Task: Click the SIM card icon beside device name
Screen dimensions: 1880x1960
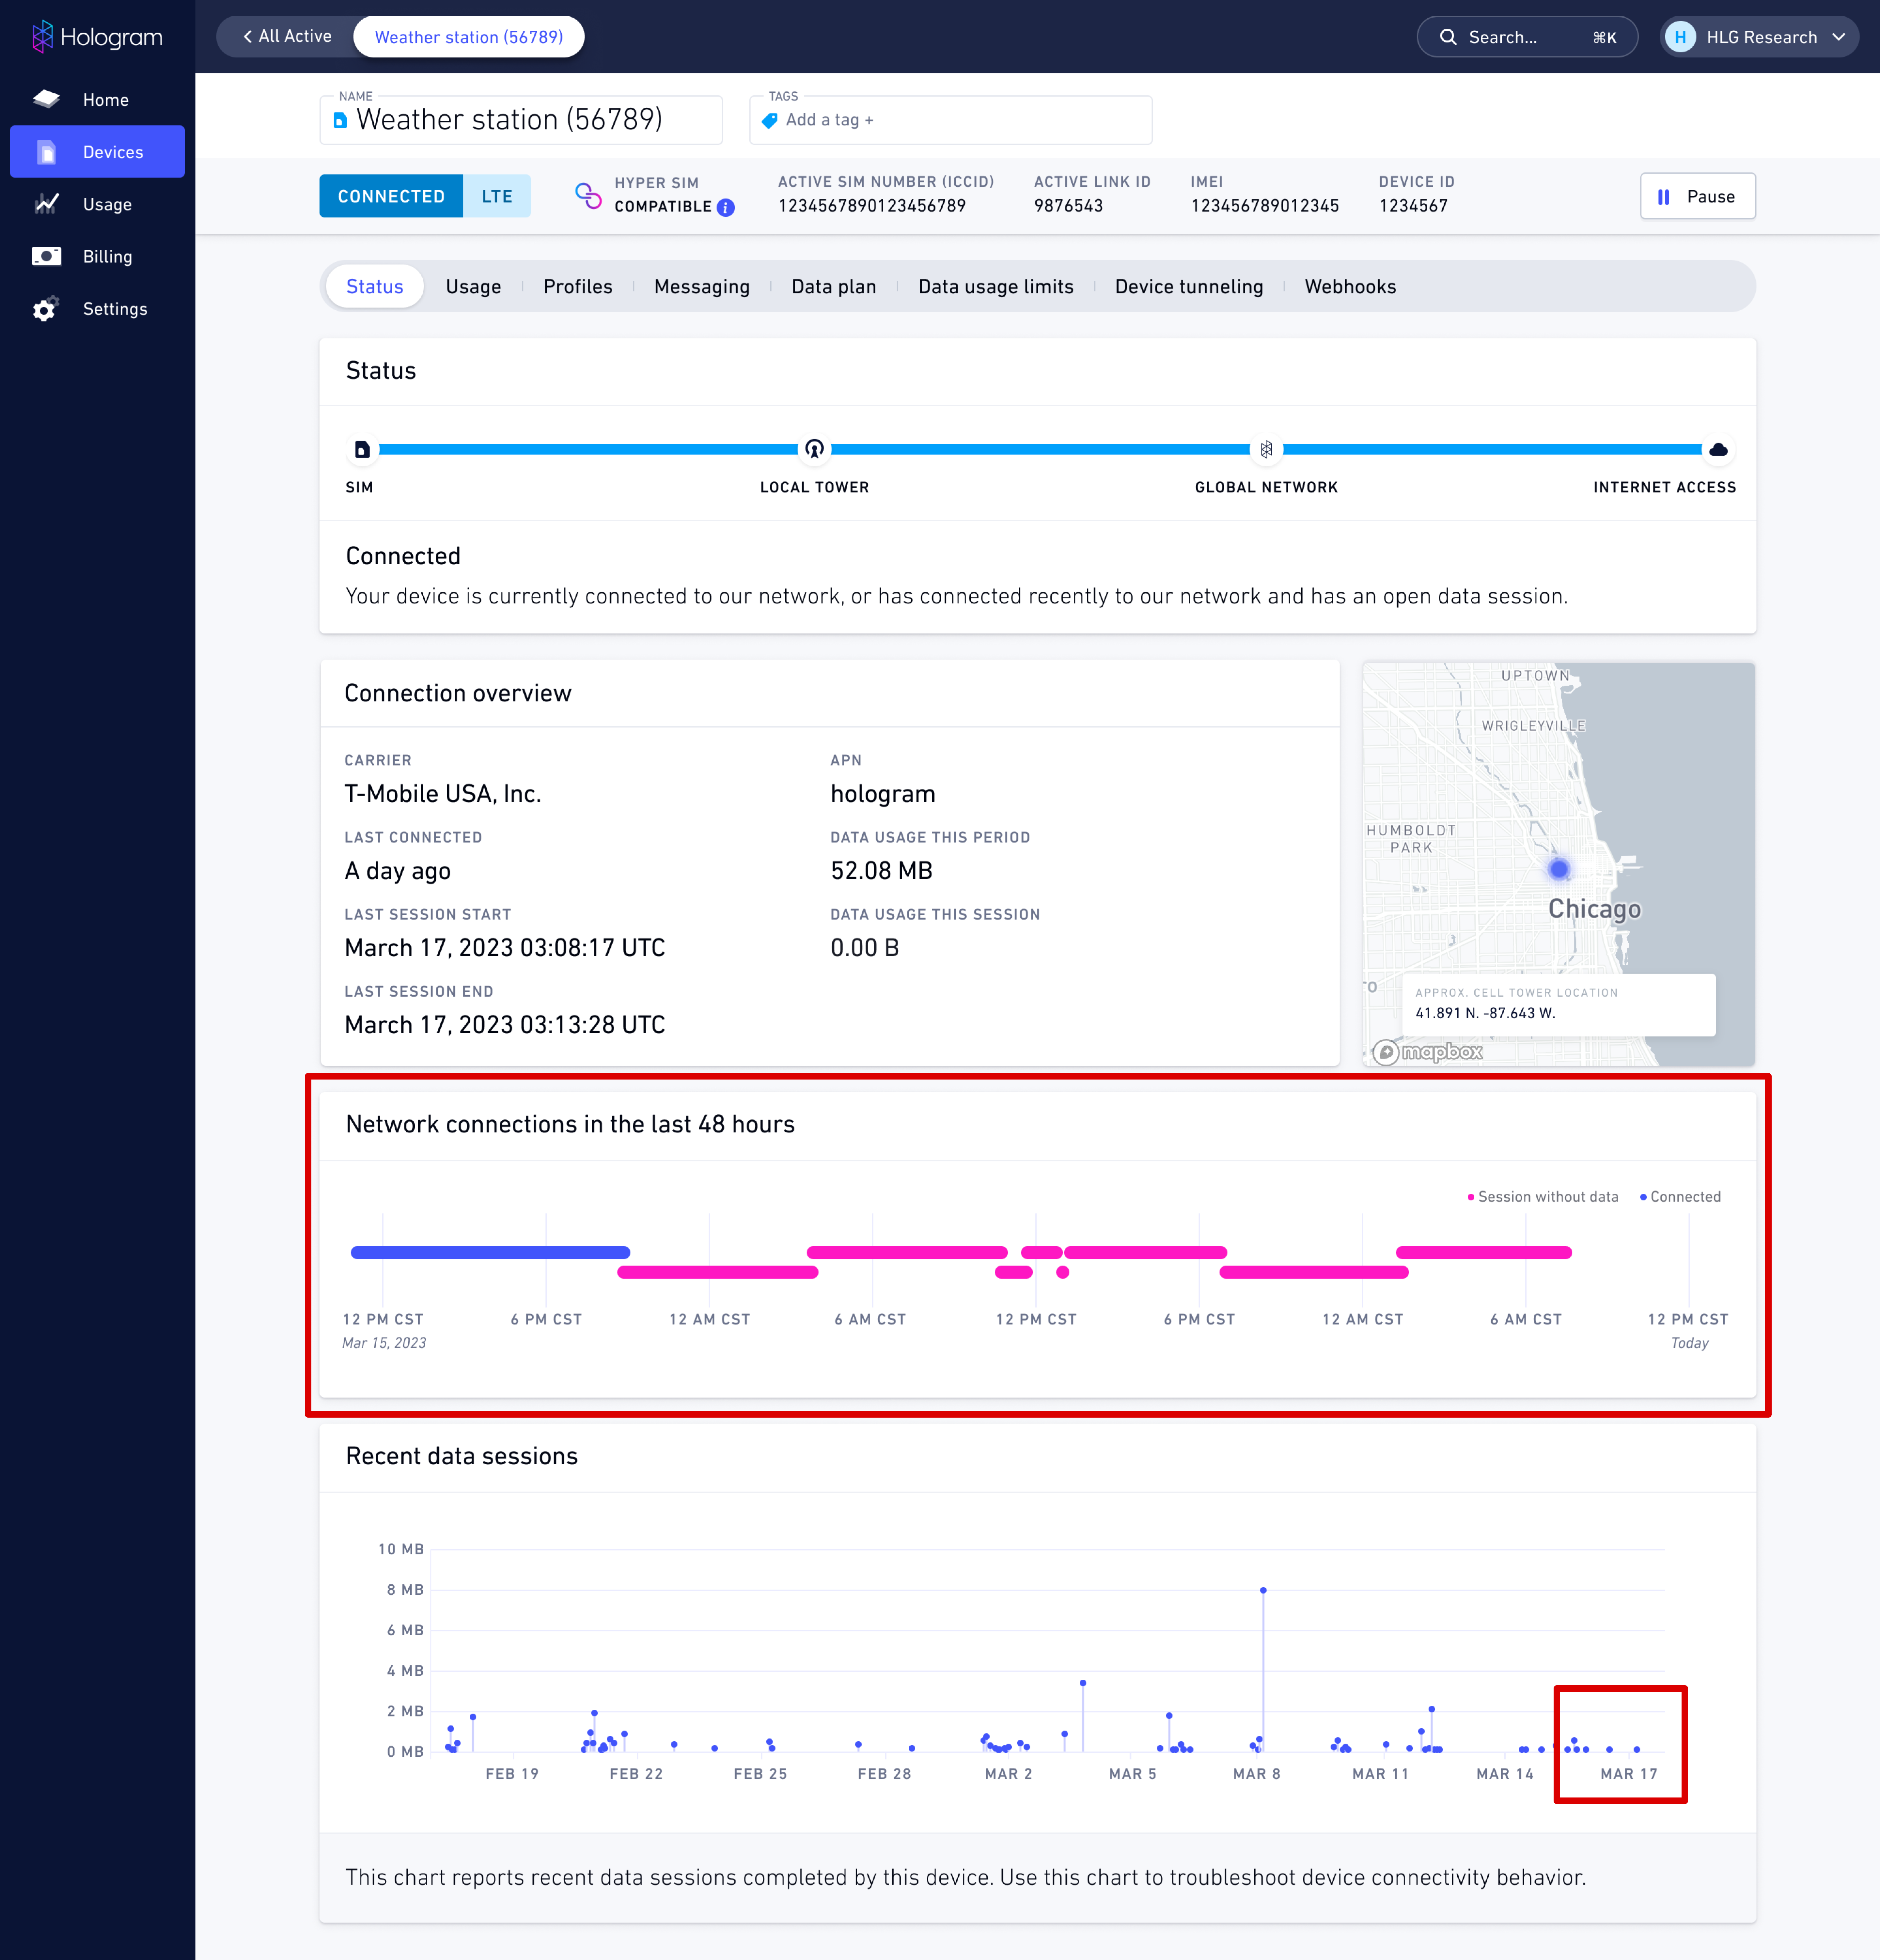Action: tap(340, 120)
